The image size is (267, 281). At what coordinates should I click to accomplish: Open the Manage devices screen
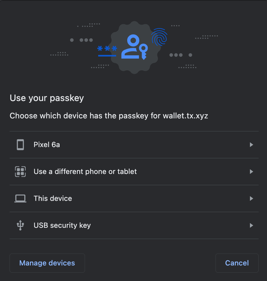[47, 263]
